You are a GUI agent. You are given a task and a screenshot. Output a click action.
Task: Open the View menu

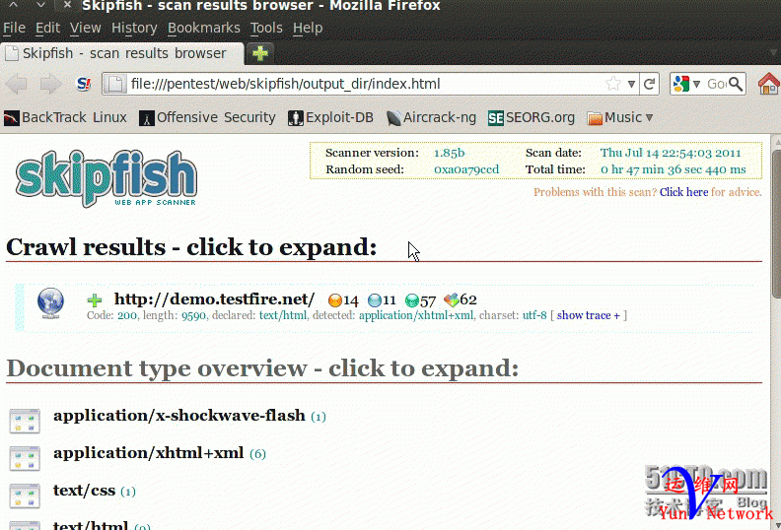[x=85, y=28]
